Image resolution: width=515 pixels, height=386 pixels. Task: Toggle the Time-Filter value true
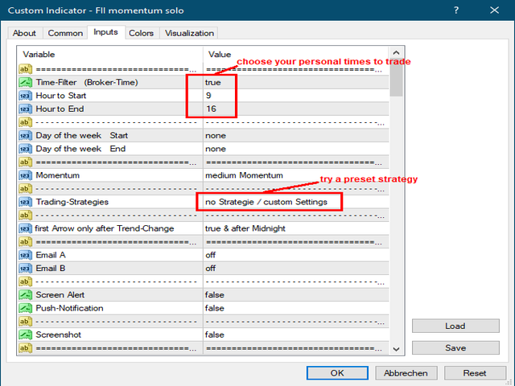(212, 82)
